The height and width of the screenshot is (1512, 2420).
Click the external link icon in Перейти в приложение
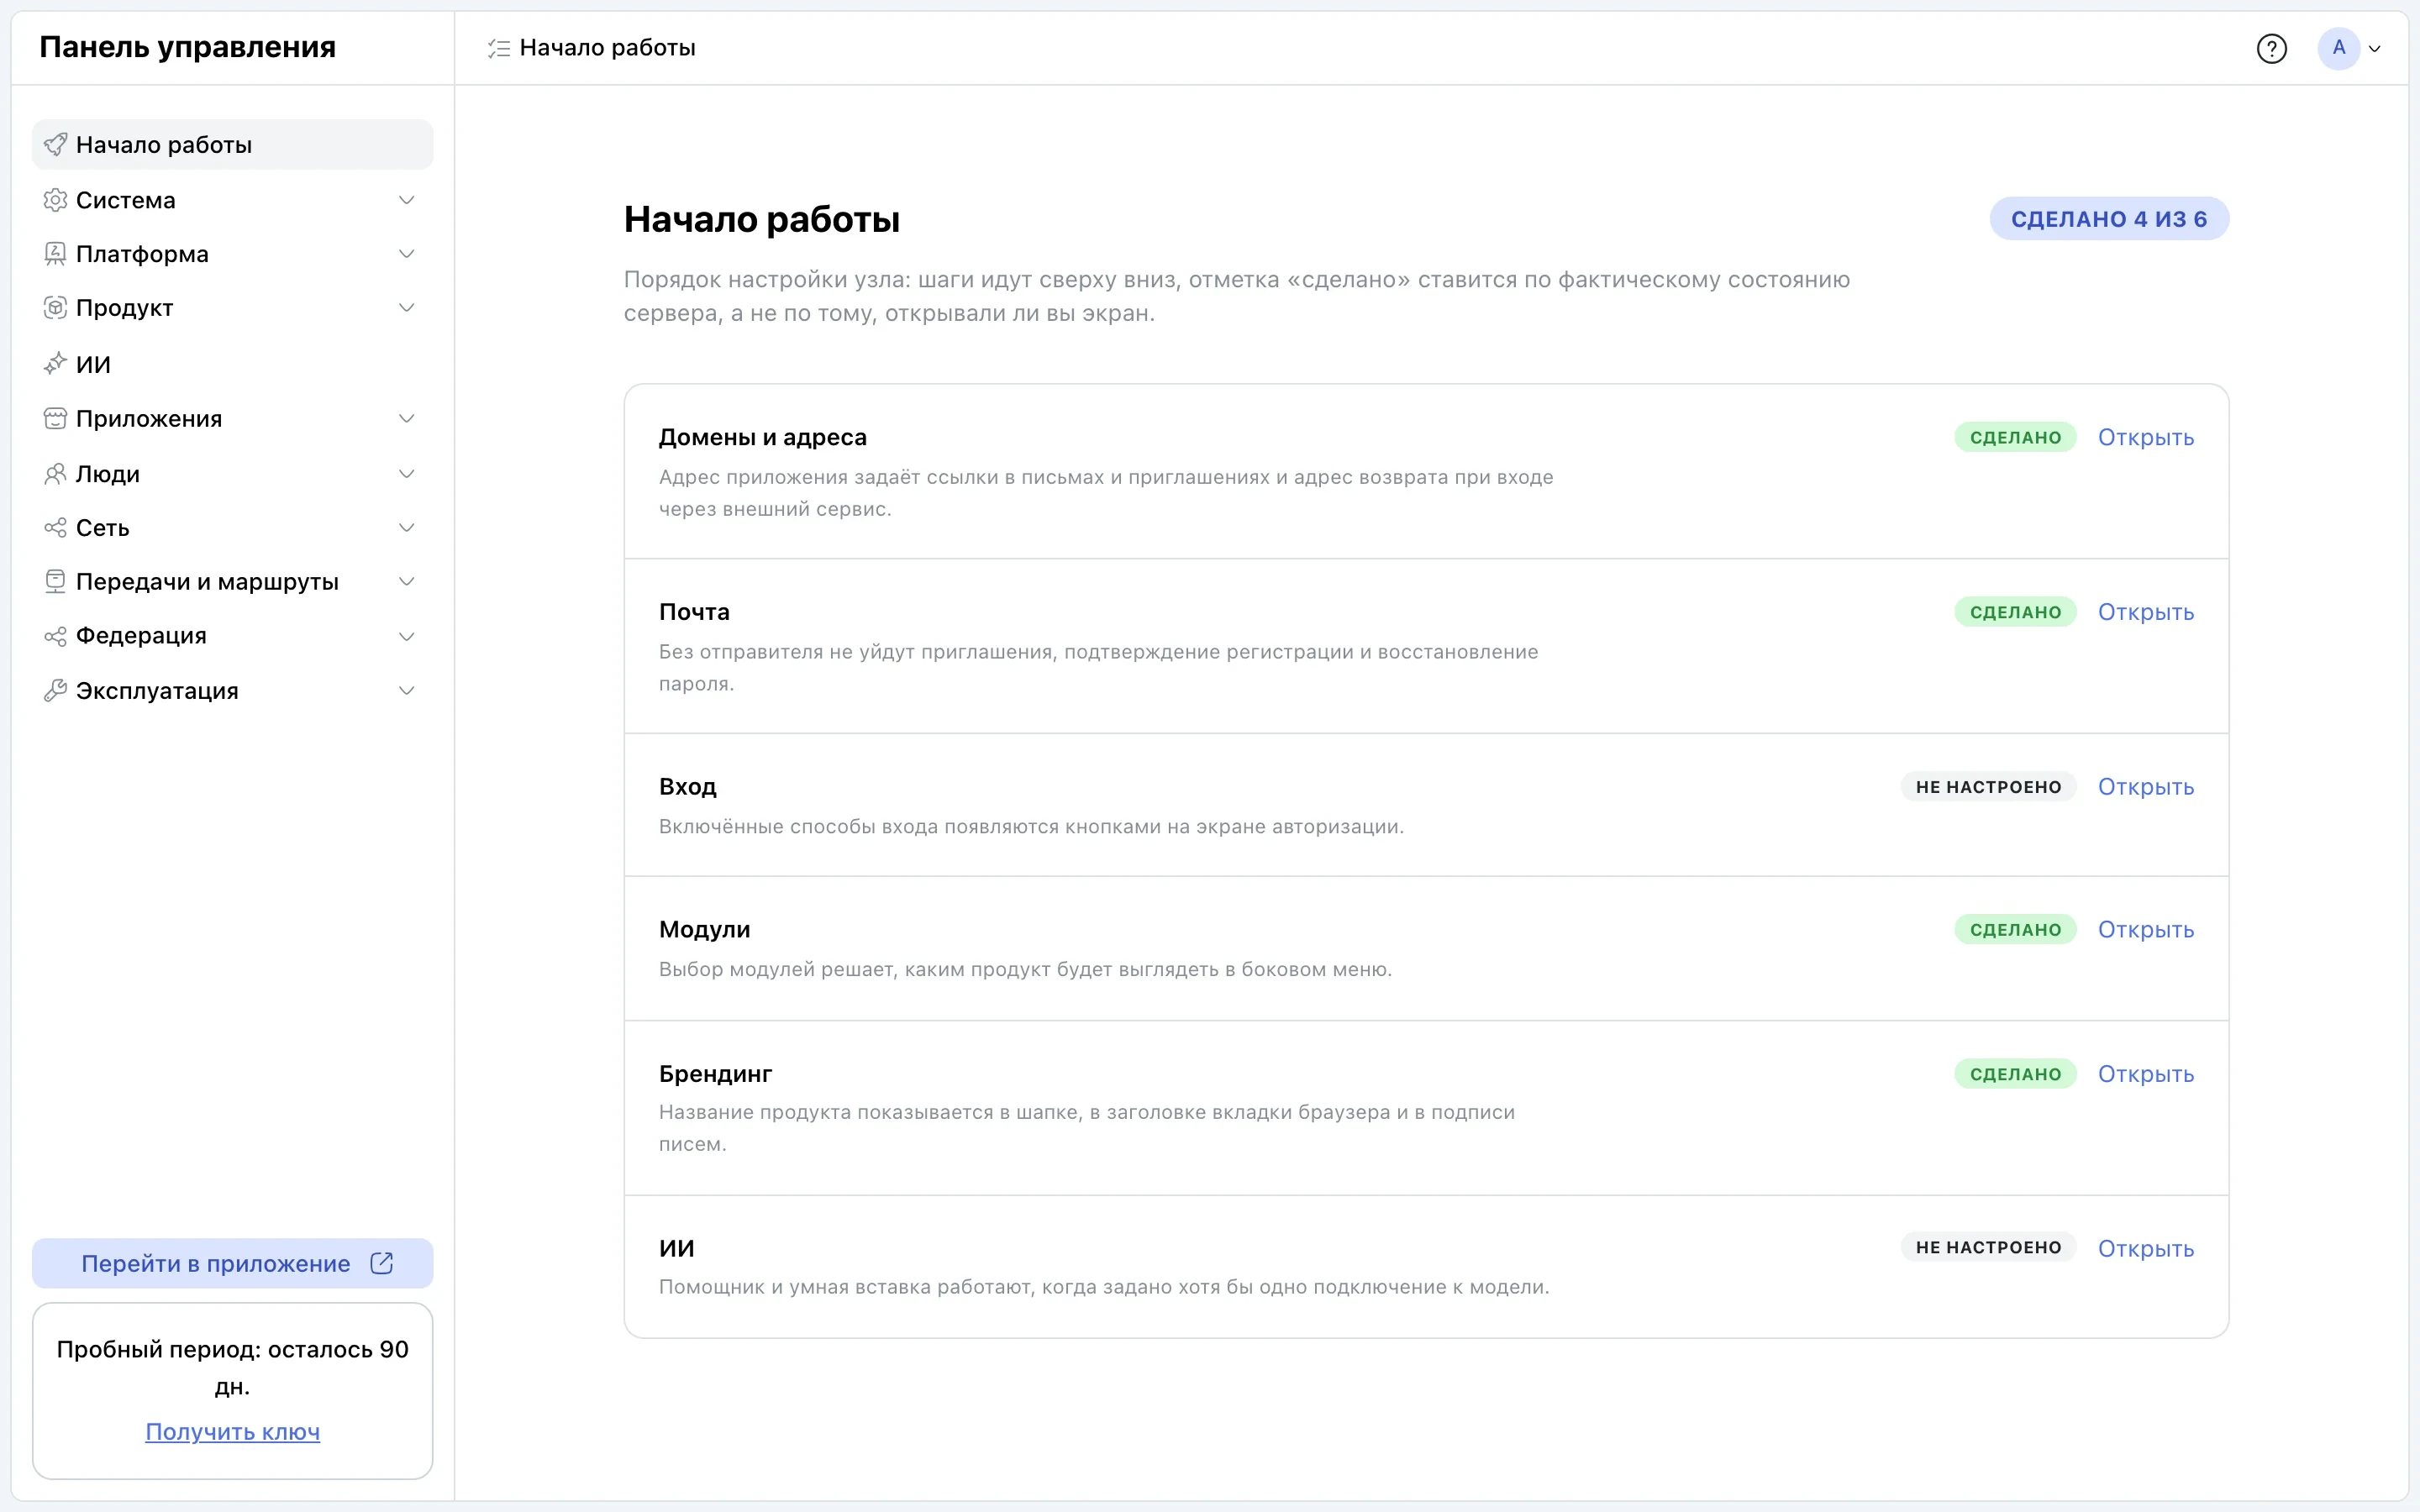381,1263
